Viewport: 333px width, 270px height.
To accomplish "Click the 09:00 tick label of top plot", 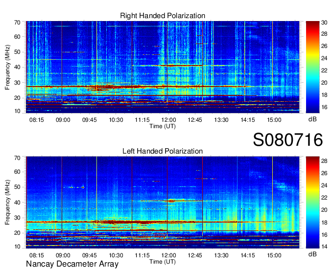I will coord(63,120).
